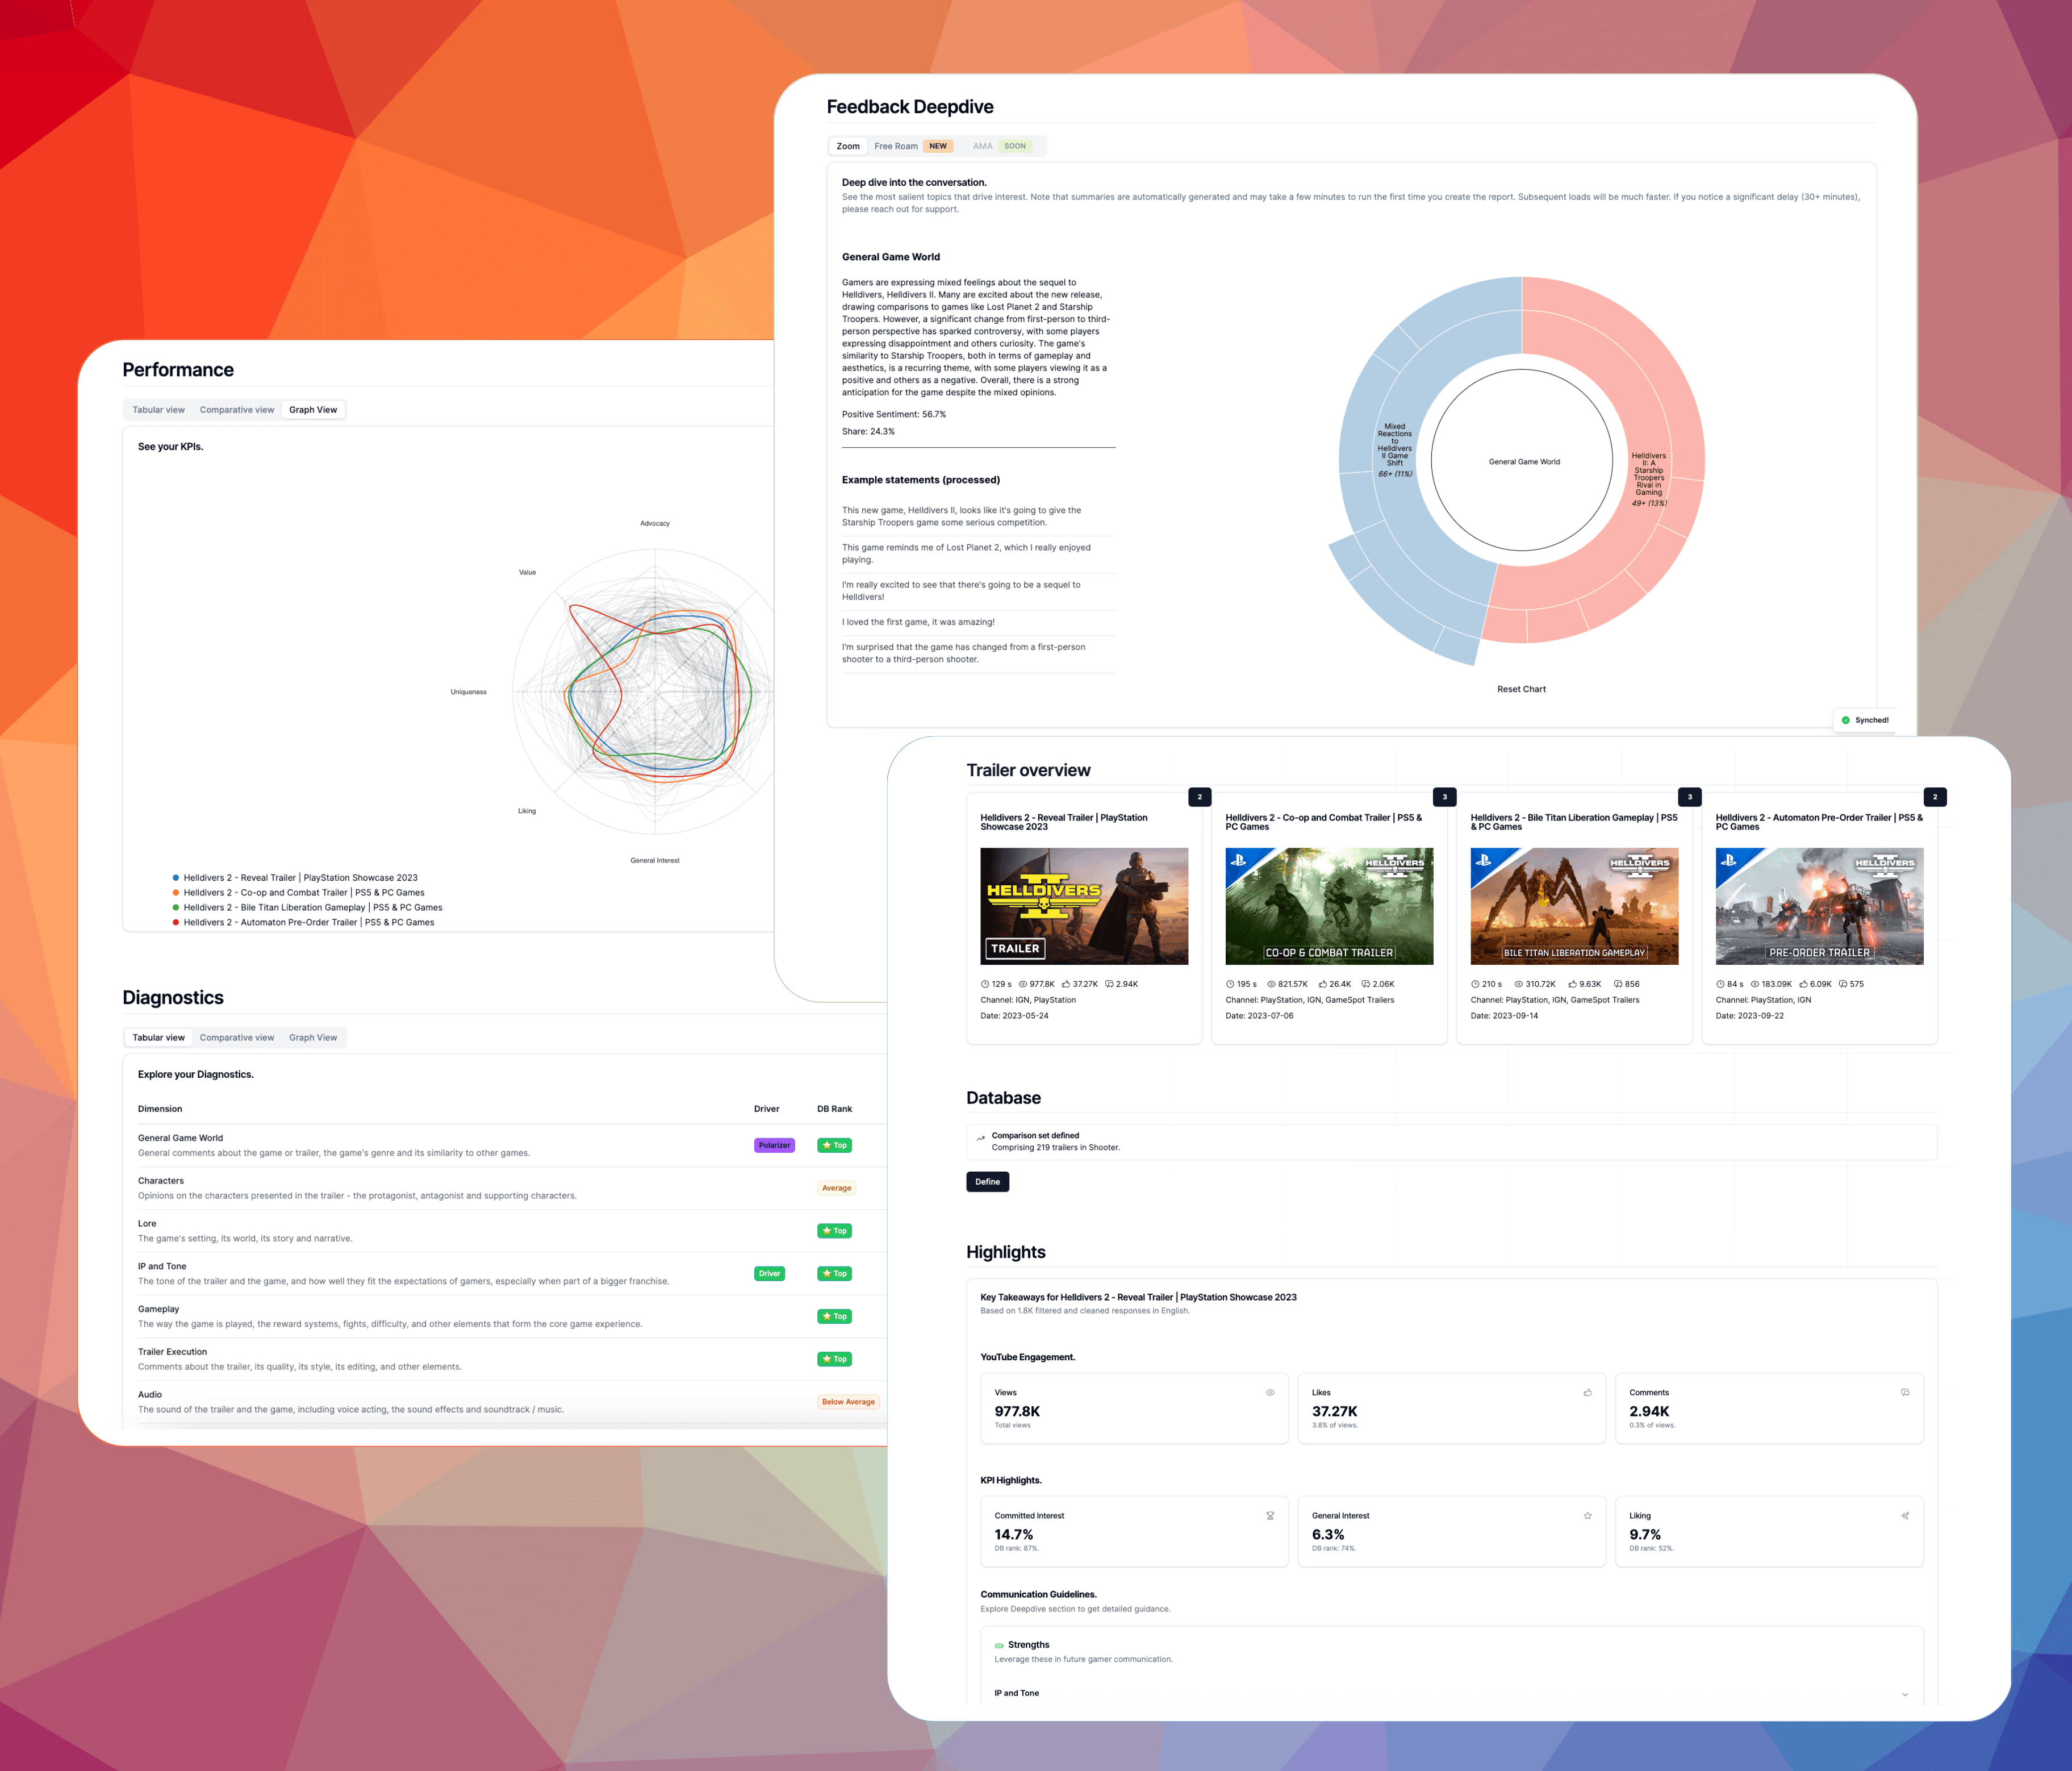2072x1771 pixels.
Task: Click the thumbs-up icon beside 26.4K likes
Action: pyautogui.click(x=1322, y=985)
